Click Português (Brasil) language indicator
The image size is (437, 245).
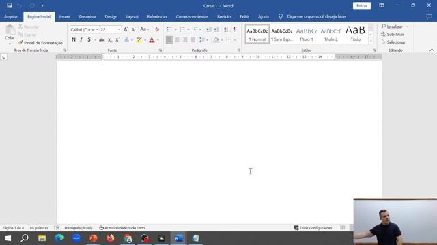click(79, 228)
